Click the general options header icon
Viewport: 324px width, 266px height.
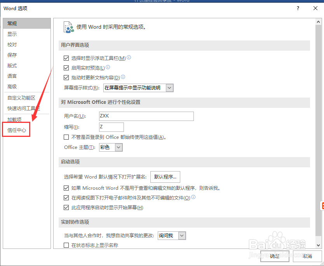point(69,27)
